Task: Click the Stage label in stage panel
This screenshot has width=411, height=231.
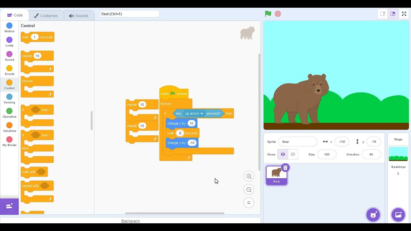Action: pos(398,139)
